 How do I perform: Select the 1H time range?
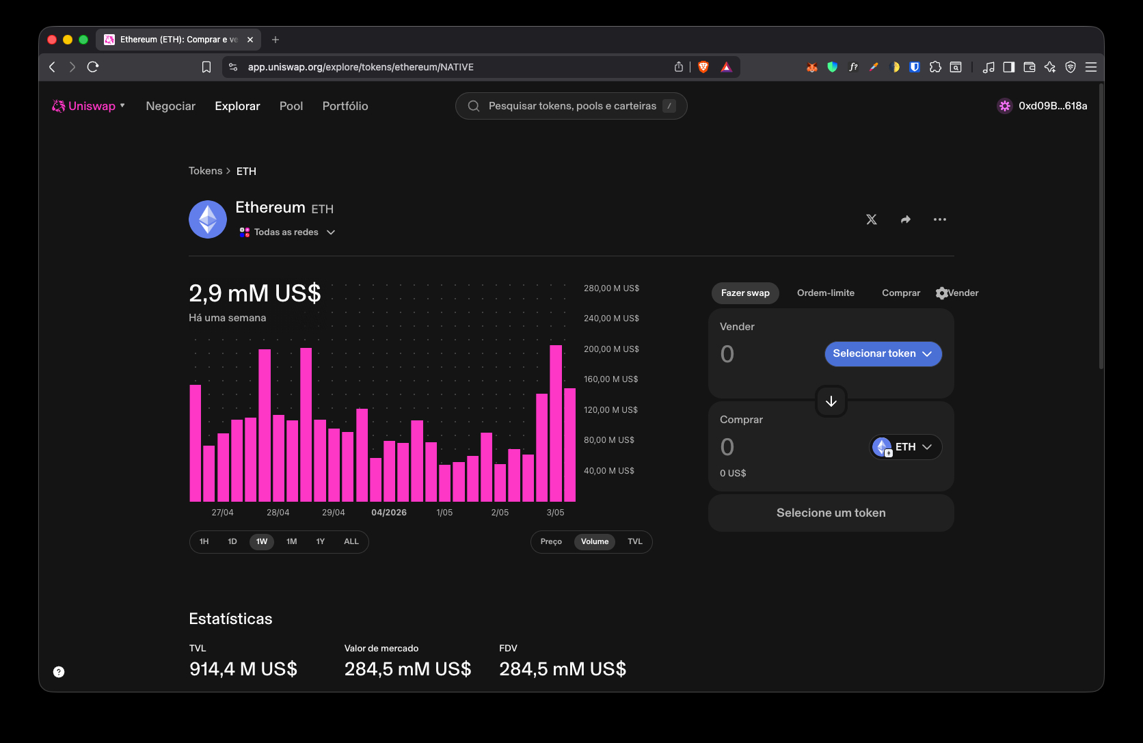coord(204,541)
